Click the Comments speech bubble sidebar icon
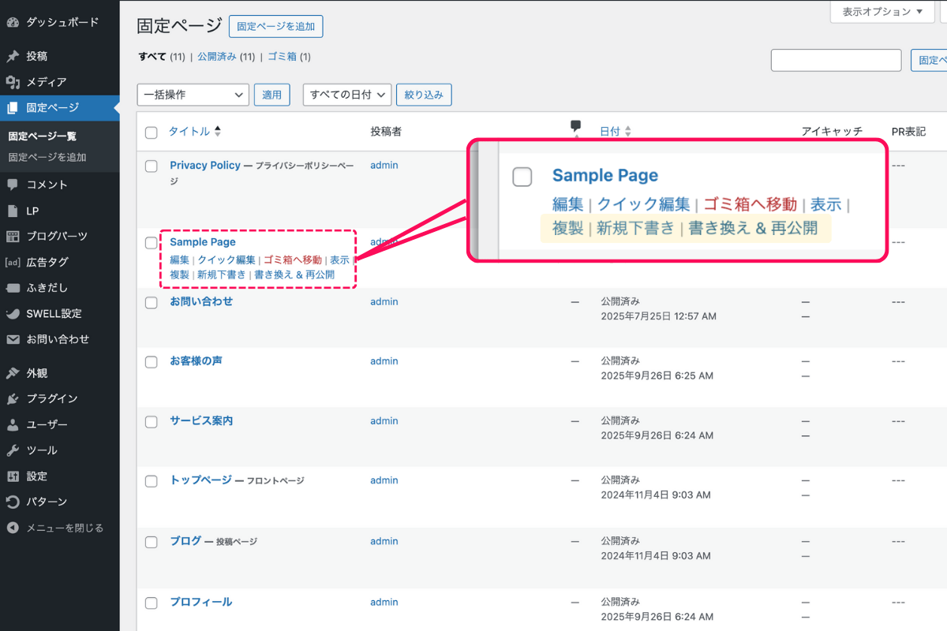 click(x=13, y=185)
